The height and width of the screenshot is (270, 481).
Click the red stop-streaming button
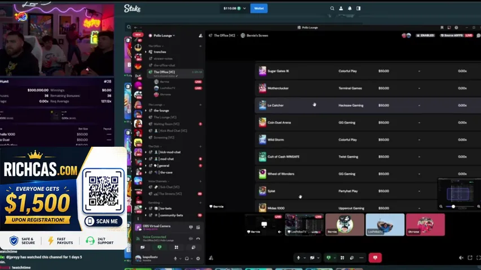375,258
